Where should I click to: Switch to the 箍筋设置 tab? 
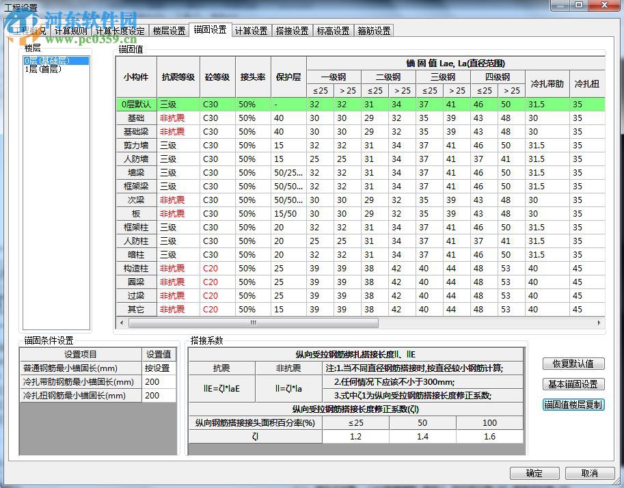374,30
